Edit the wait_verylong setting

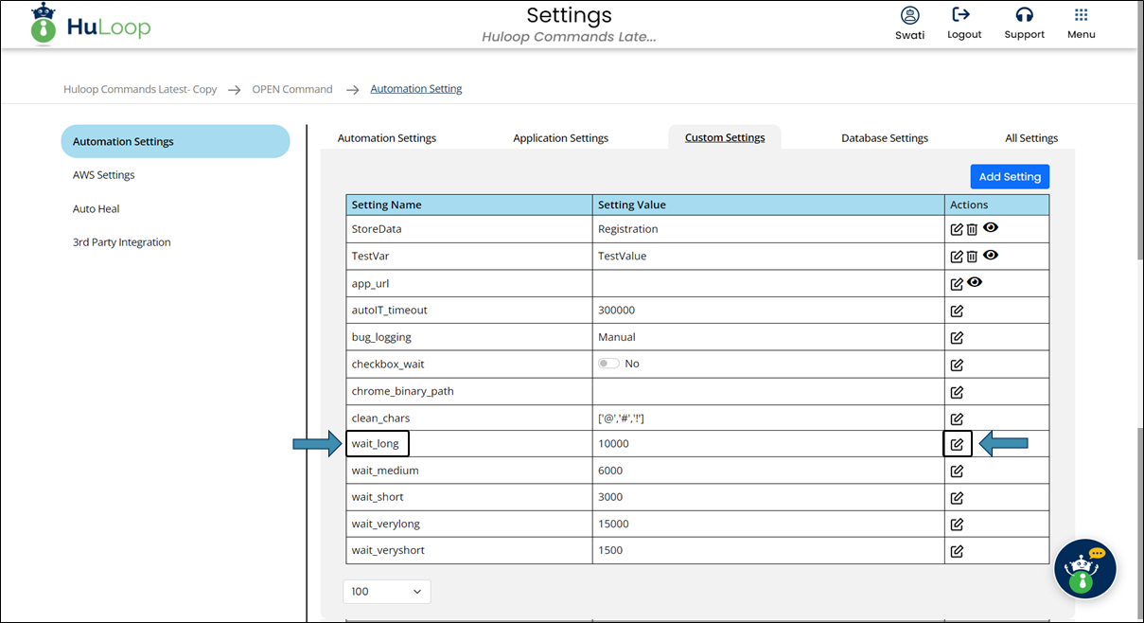pyautogui.click(x=957, y=524)
